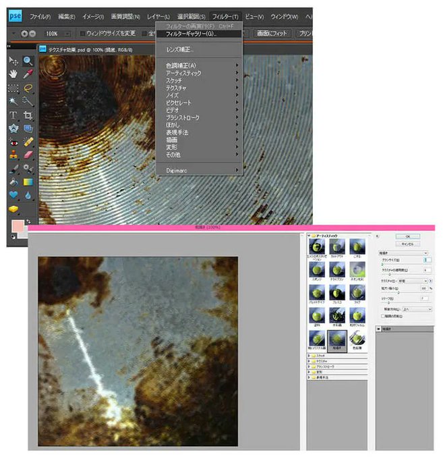The image size is (443, 459).
Task: Open the ぼかし filter submenu
Action: pyautogui.click(x=199, y=125)
